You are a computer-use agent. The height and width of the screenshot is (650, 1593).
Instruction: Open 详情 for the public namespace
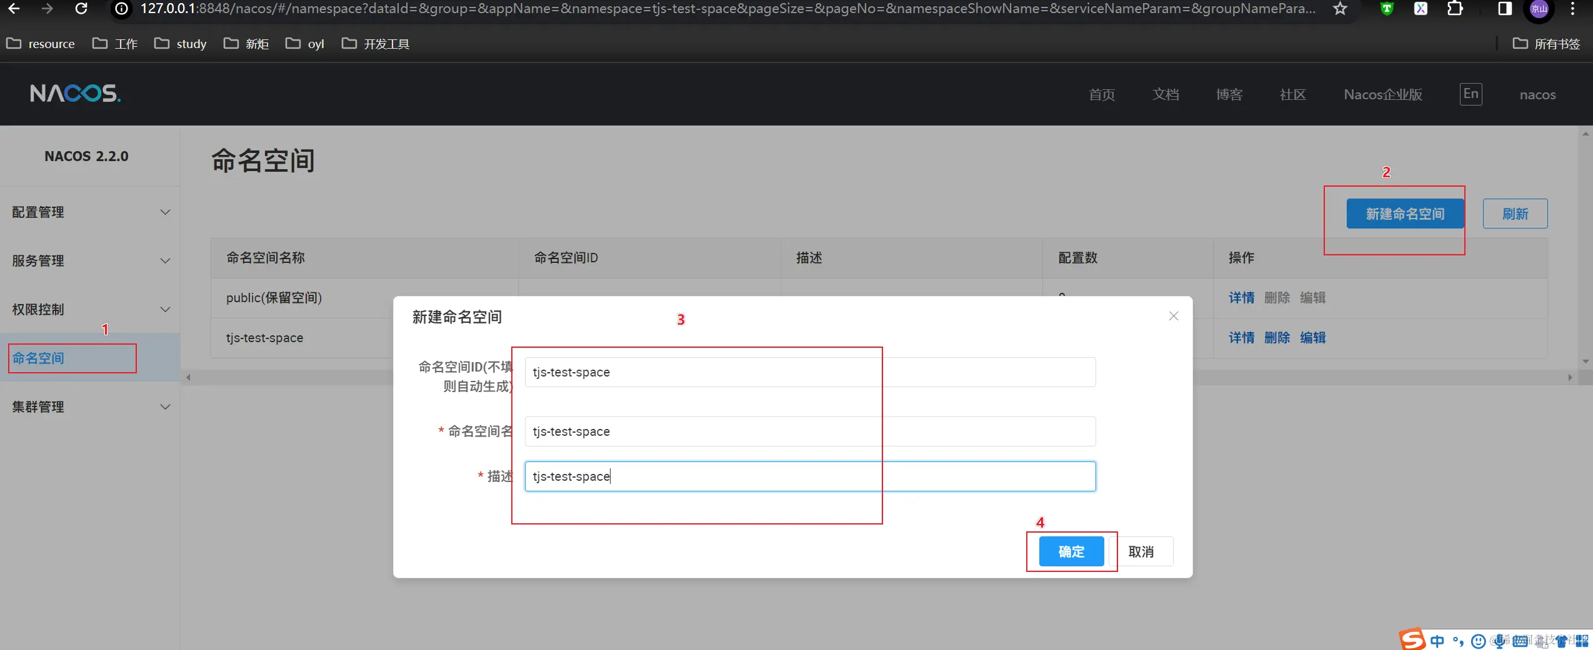click(1241, 298)
